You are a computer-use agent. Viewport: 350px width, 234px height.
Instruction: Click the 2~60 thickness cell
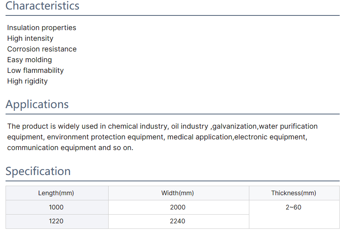pos(294,214)
